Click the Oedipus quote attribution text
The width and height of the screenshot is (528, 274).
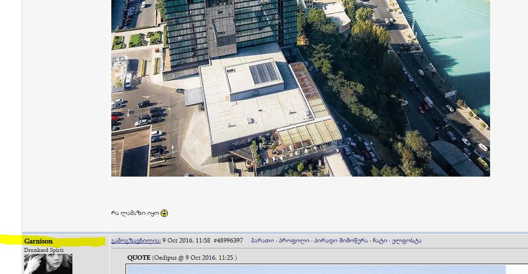[x=194, y=258]
